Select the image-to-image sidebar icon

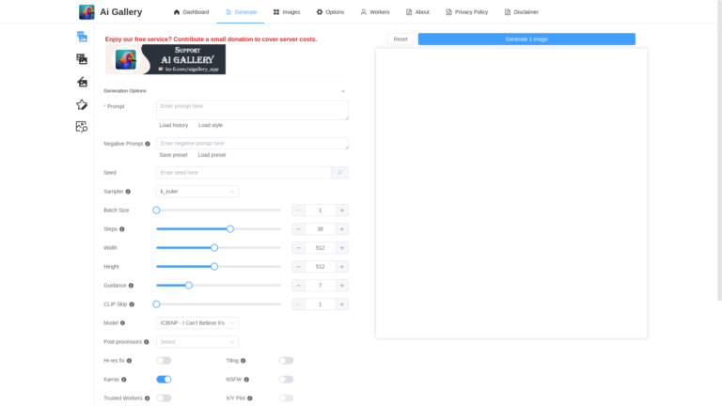pos(82,59)
